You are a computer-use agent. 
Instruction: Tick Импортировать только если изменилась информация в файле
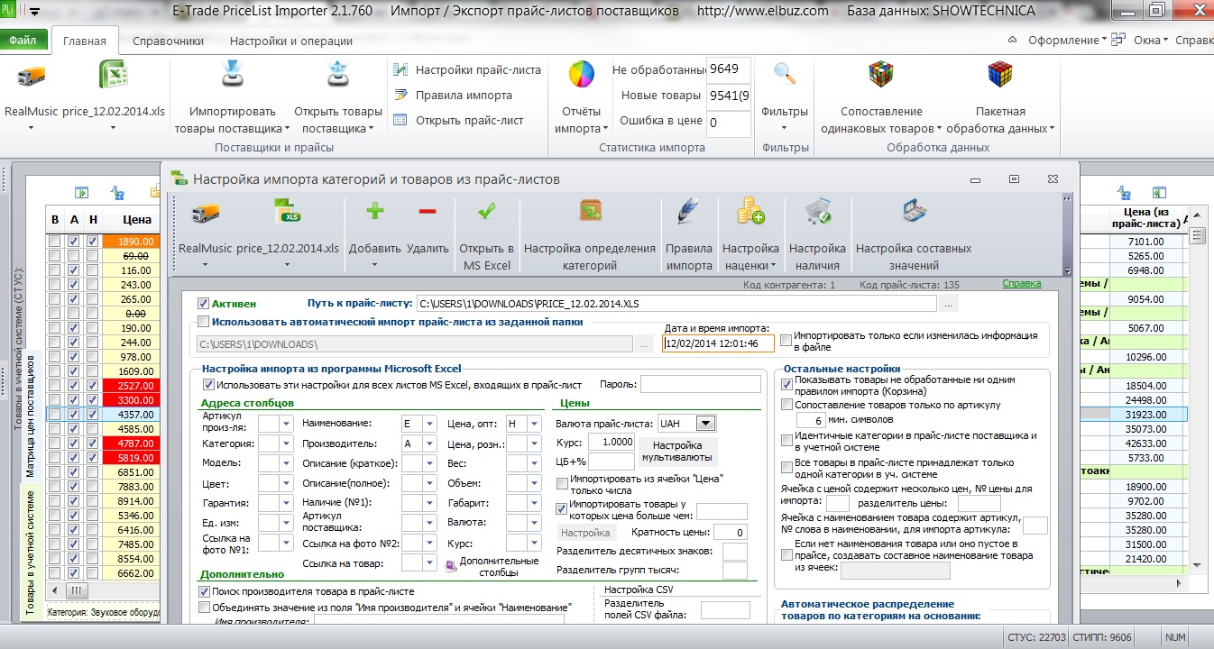[786, 340]
